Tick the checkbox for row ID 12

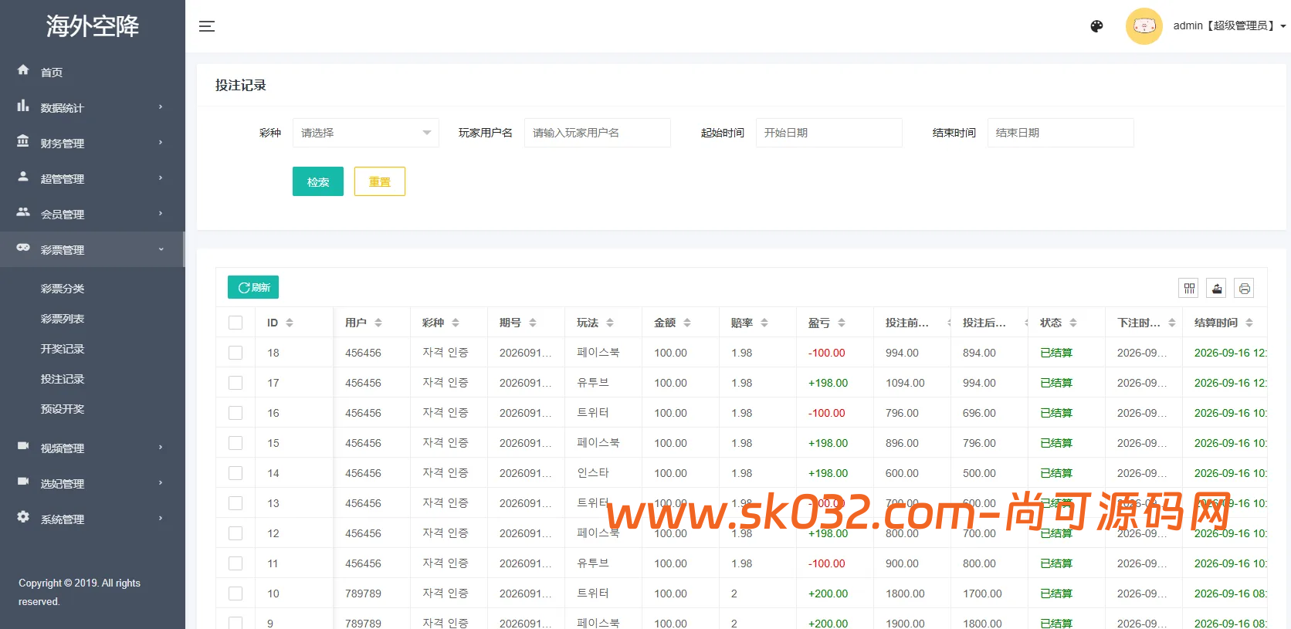235,533
